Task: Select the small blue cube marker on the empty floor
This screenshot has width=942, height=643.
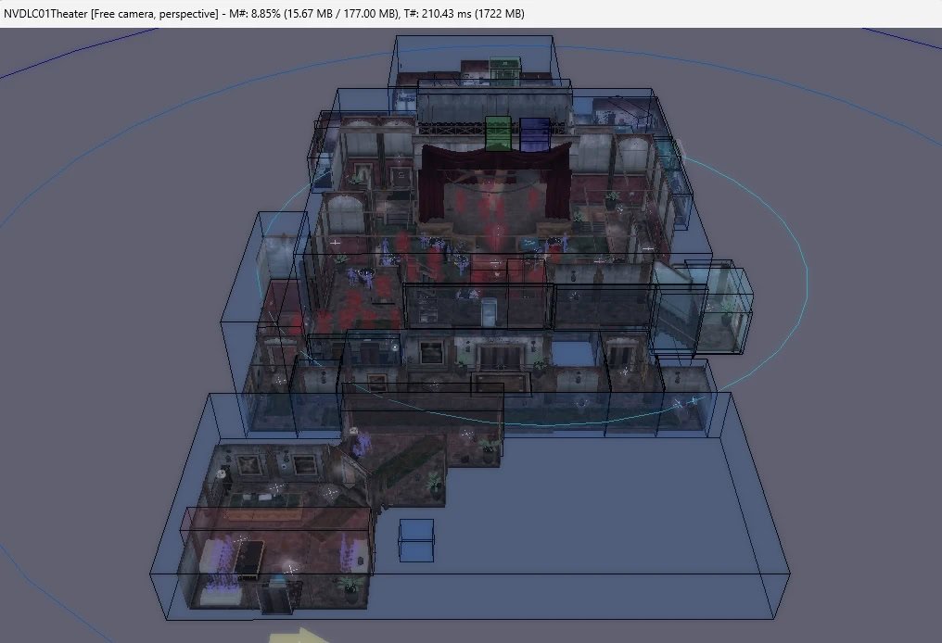Action: [x=416, y=540]
